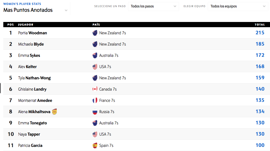
Task: Click New Zealand flag beside Portia Woodman
Action: (x=95, y=33)
